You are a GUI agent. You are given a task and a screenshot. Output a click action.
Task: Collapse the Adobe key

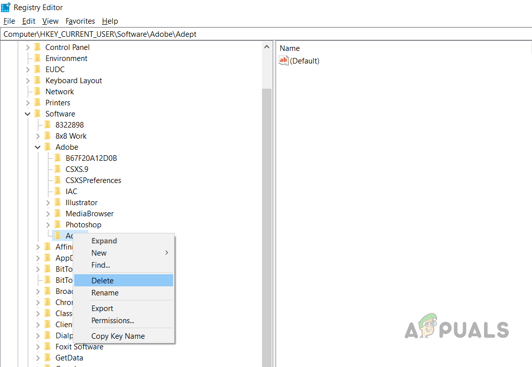[x=38, y=147]
